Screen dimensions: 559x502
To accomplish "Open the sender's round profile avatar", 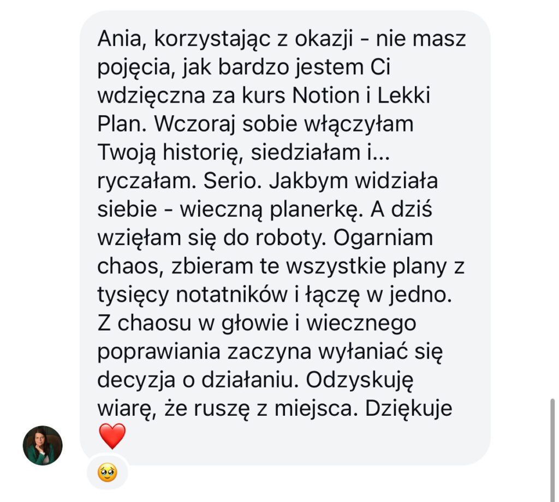I will [43, 445].
